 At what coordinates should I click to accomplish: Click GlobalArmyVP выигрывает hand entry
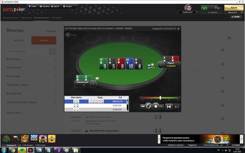(104, 131)
